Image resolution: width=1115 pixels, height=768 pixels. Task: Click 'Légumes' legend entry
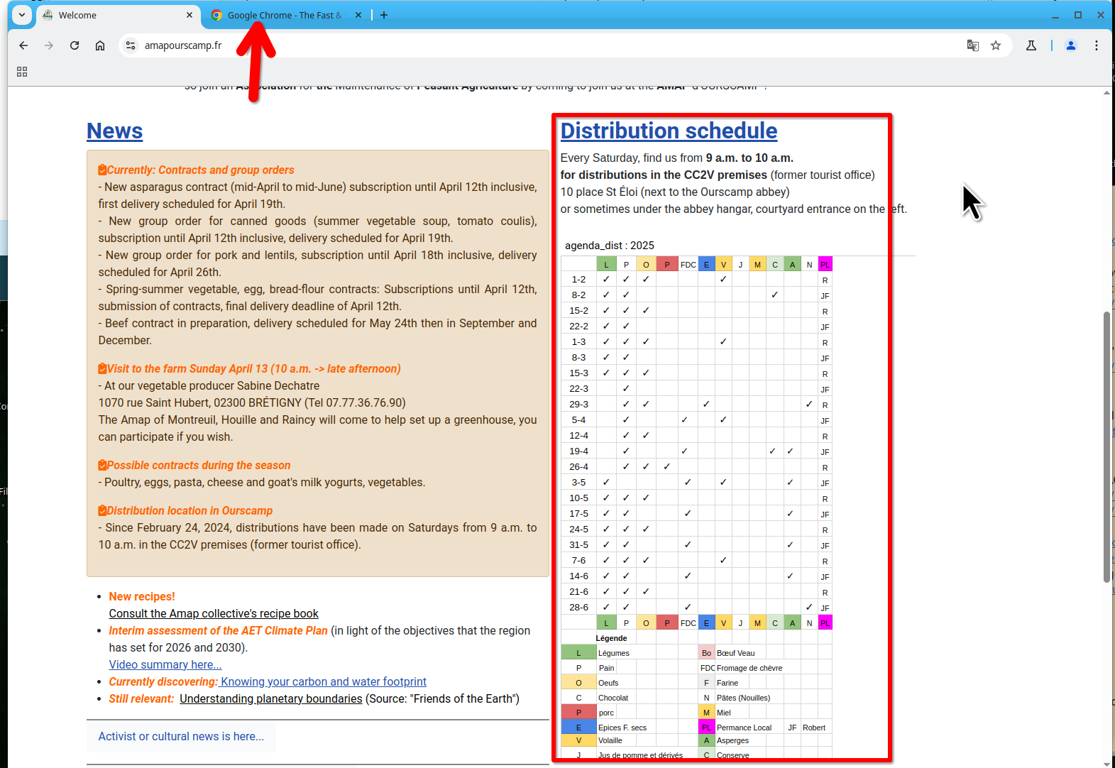coord(613,653)
